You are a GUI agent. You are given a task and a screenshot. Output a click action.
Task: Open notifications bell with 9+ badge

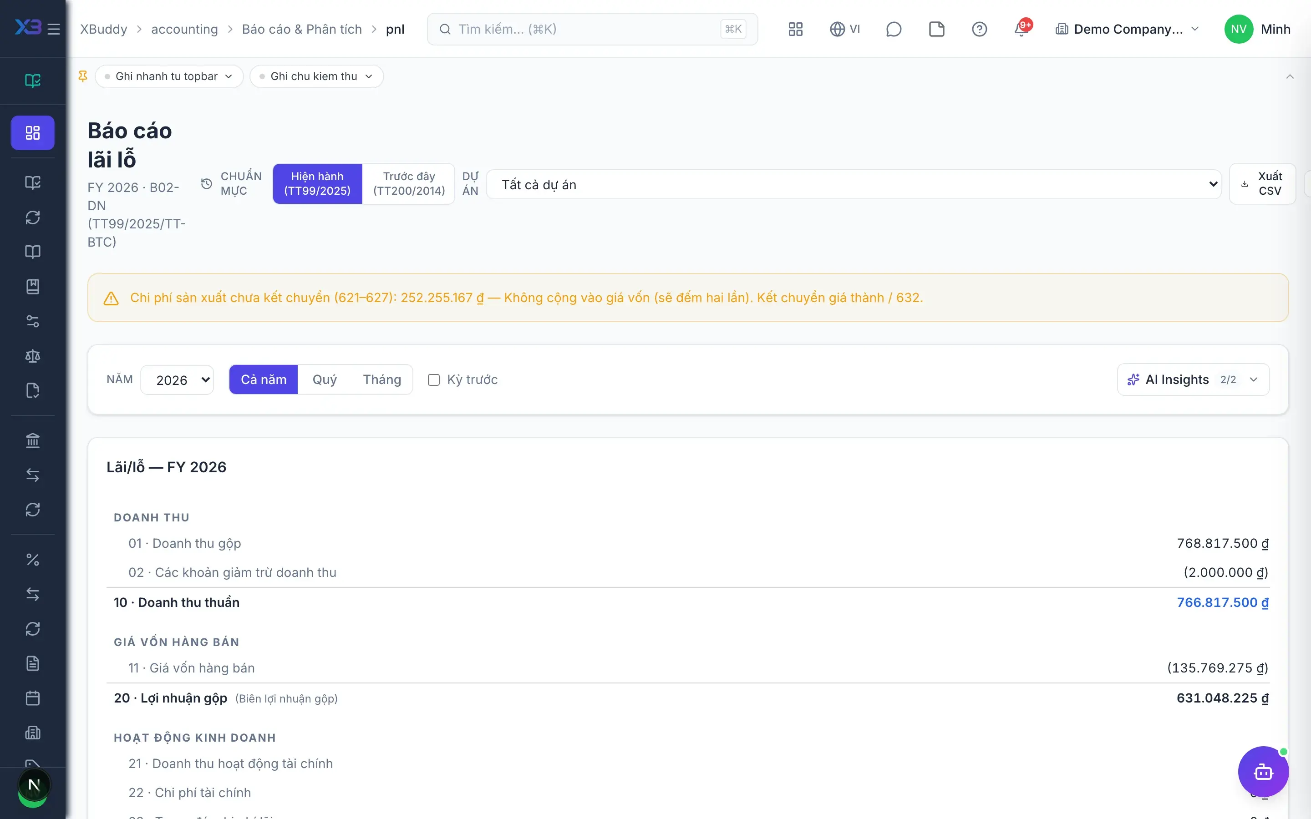pyautogui.click(x=1022, y=28)
